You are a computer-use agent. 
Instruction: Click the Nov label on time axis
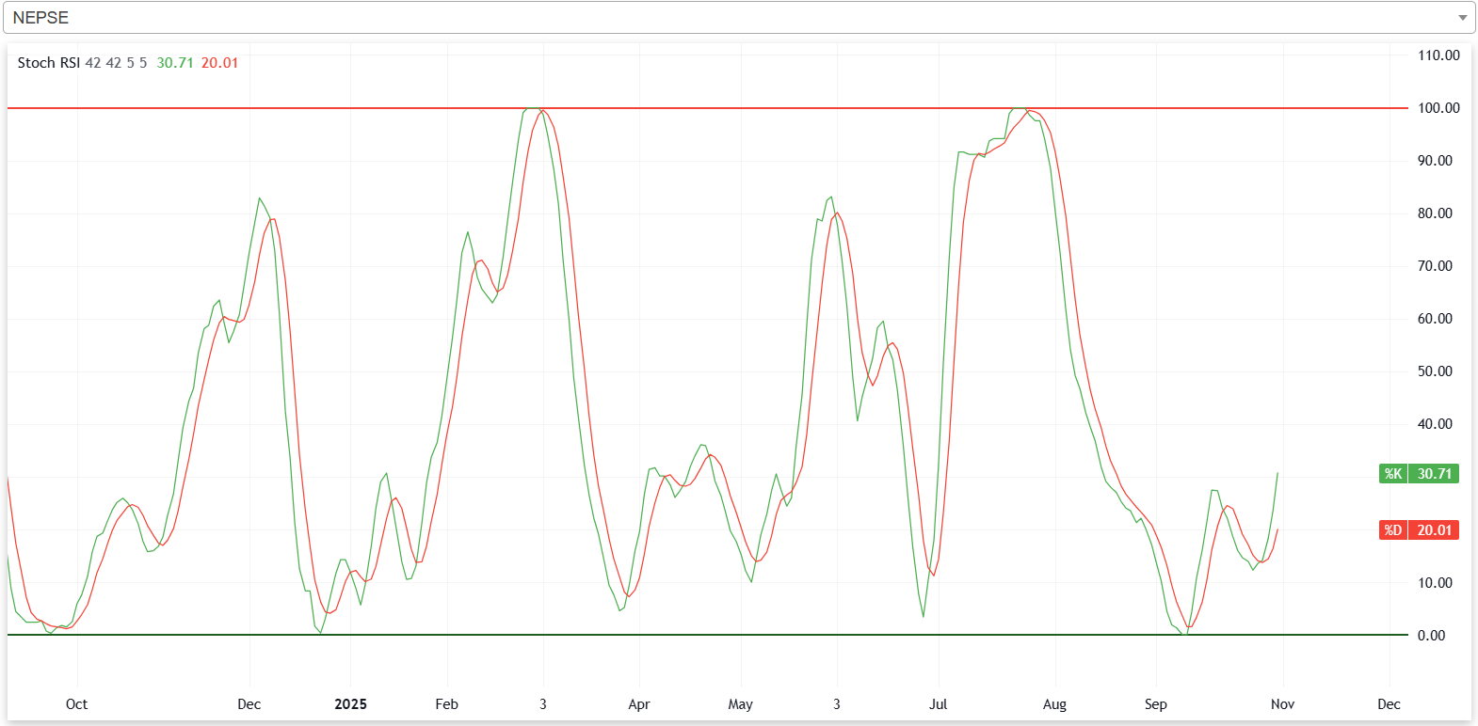[x=1282, y=704]
